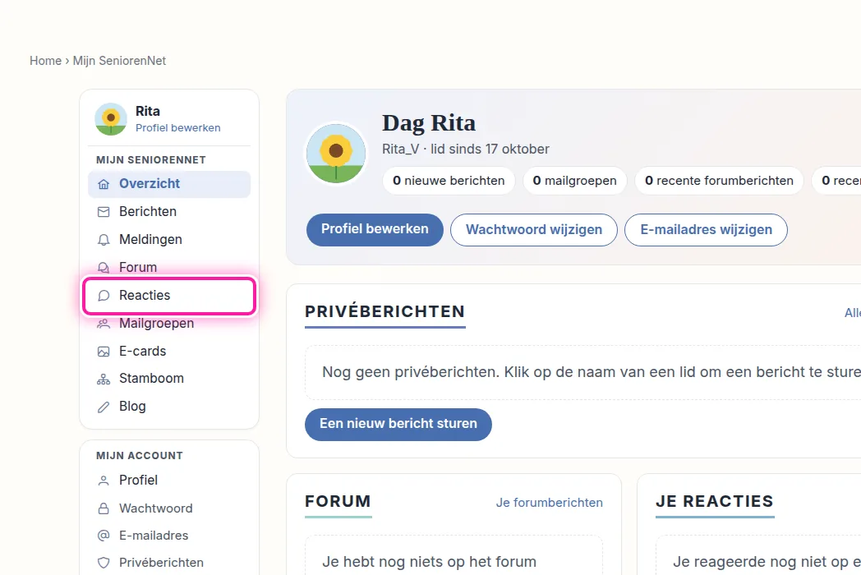This screenshot has height=575, width=861.
Task: Click Een nieuw bericht sturen button
Action: tap(398, 424)
